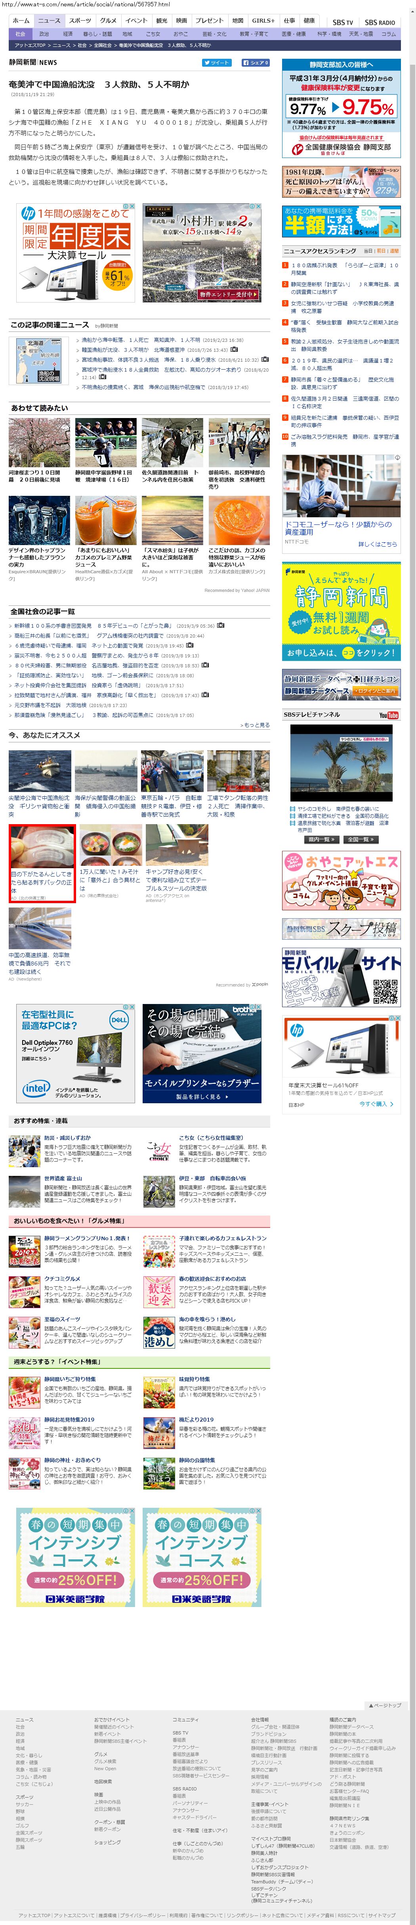Open the 防災・減災しずおか feature

coord(67,1137)
